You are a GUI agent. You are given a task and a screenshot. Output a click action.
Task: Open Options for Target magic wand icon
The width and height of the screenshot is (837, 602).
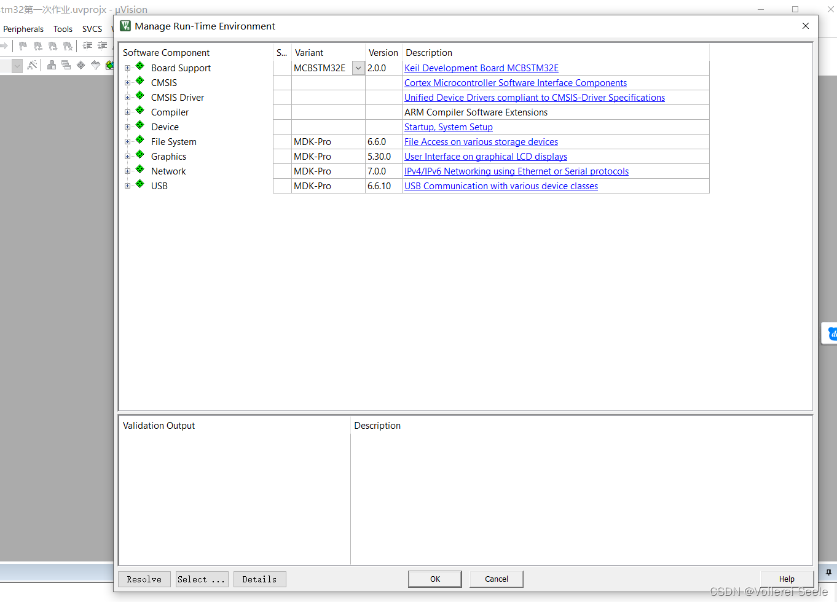tap(33, 64)
